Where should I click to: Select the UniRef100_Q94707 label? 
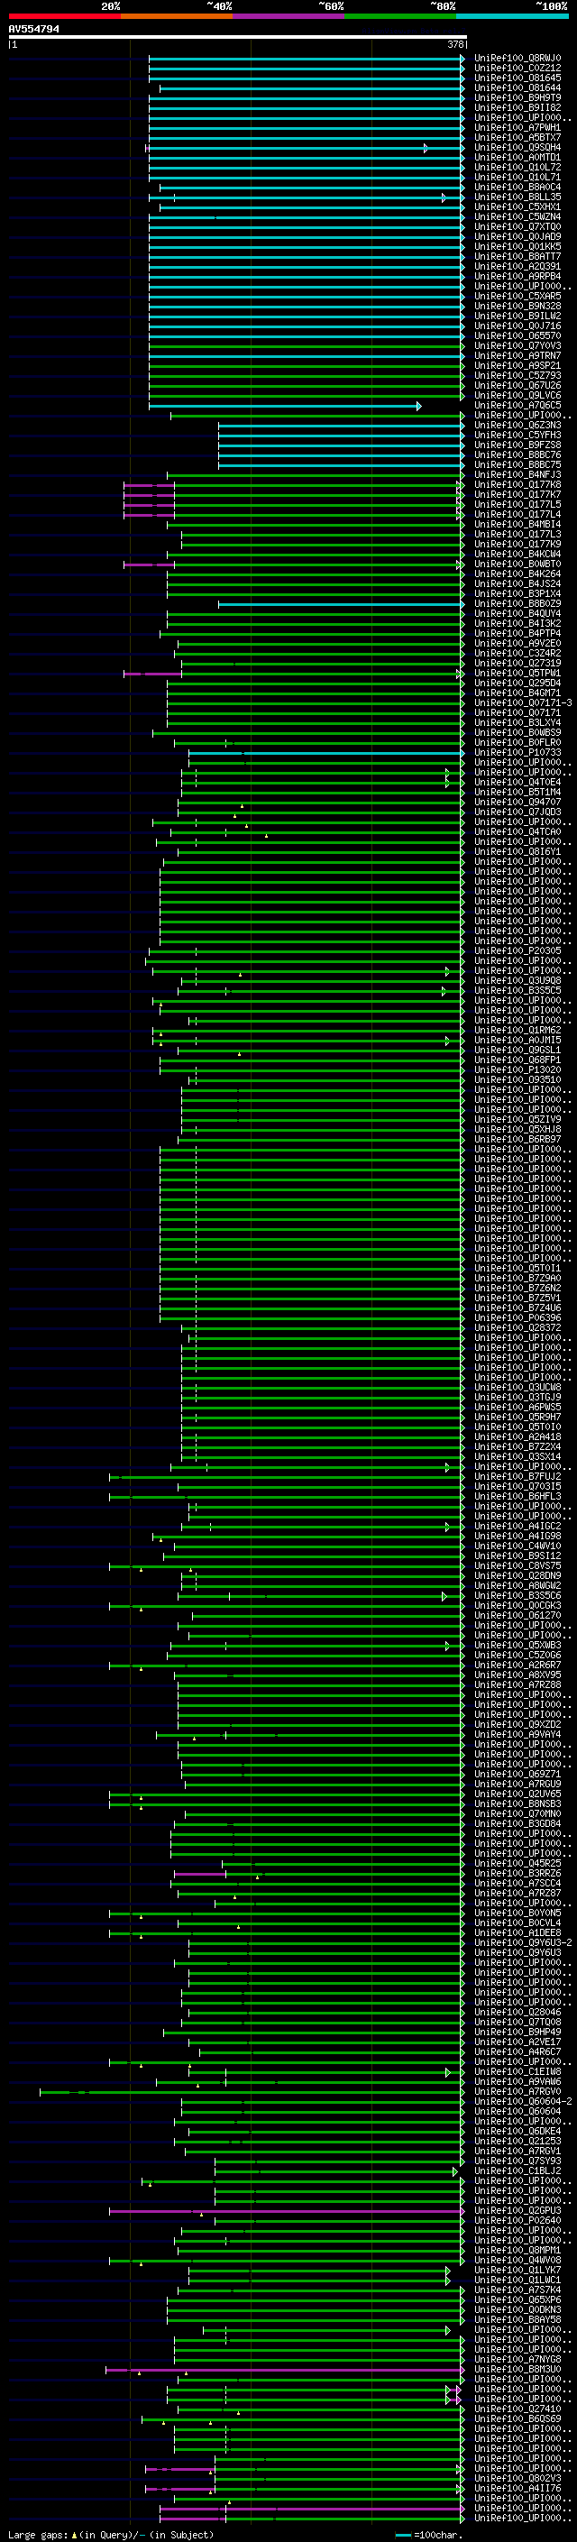(517, 802)
